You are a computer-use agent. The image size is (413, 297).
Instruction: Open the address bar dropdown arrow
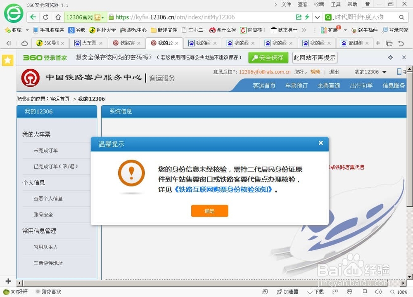coord(317,17)
